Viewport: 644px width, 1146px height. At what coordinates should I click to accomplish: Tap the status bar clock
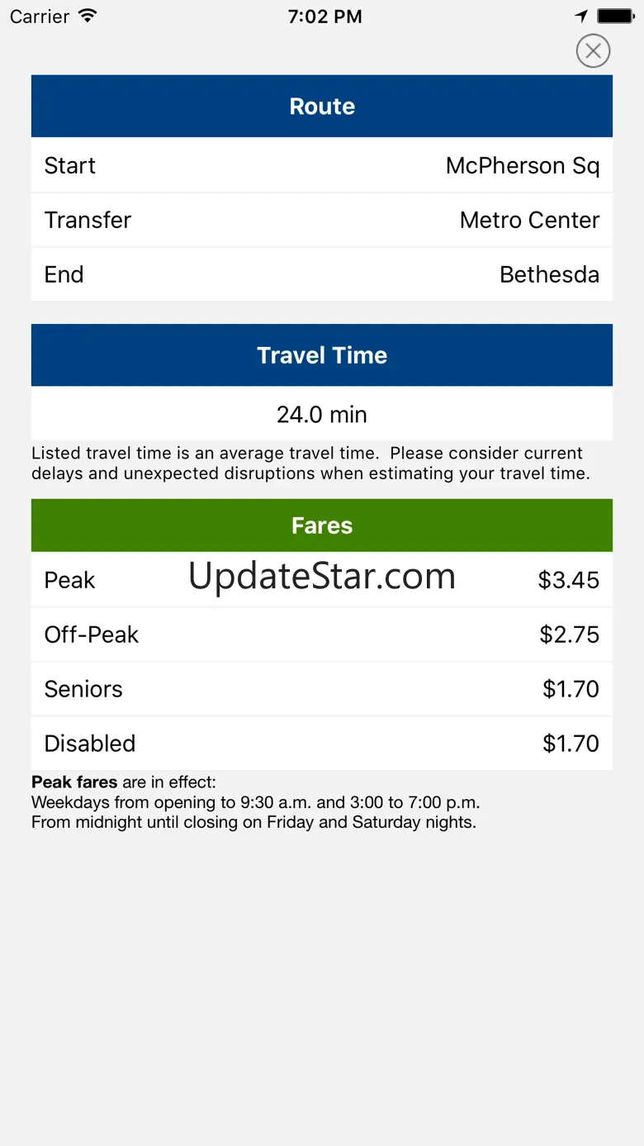click(324, 17)
